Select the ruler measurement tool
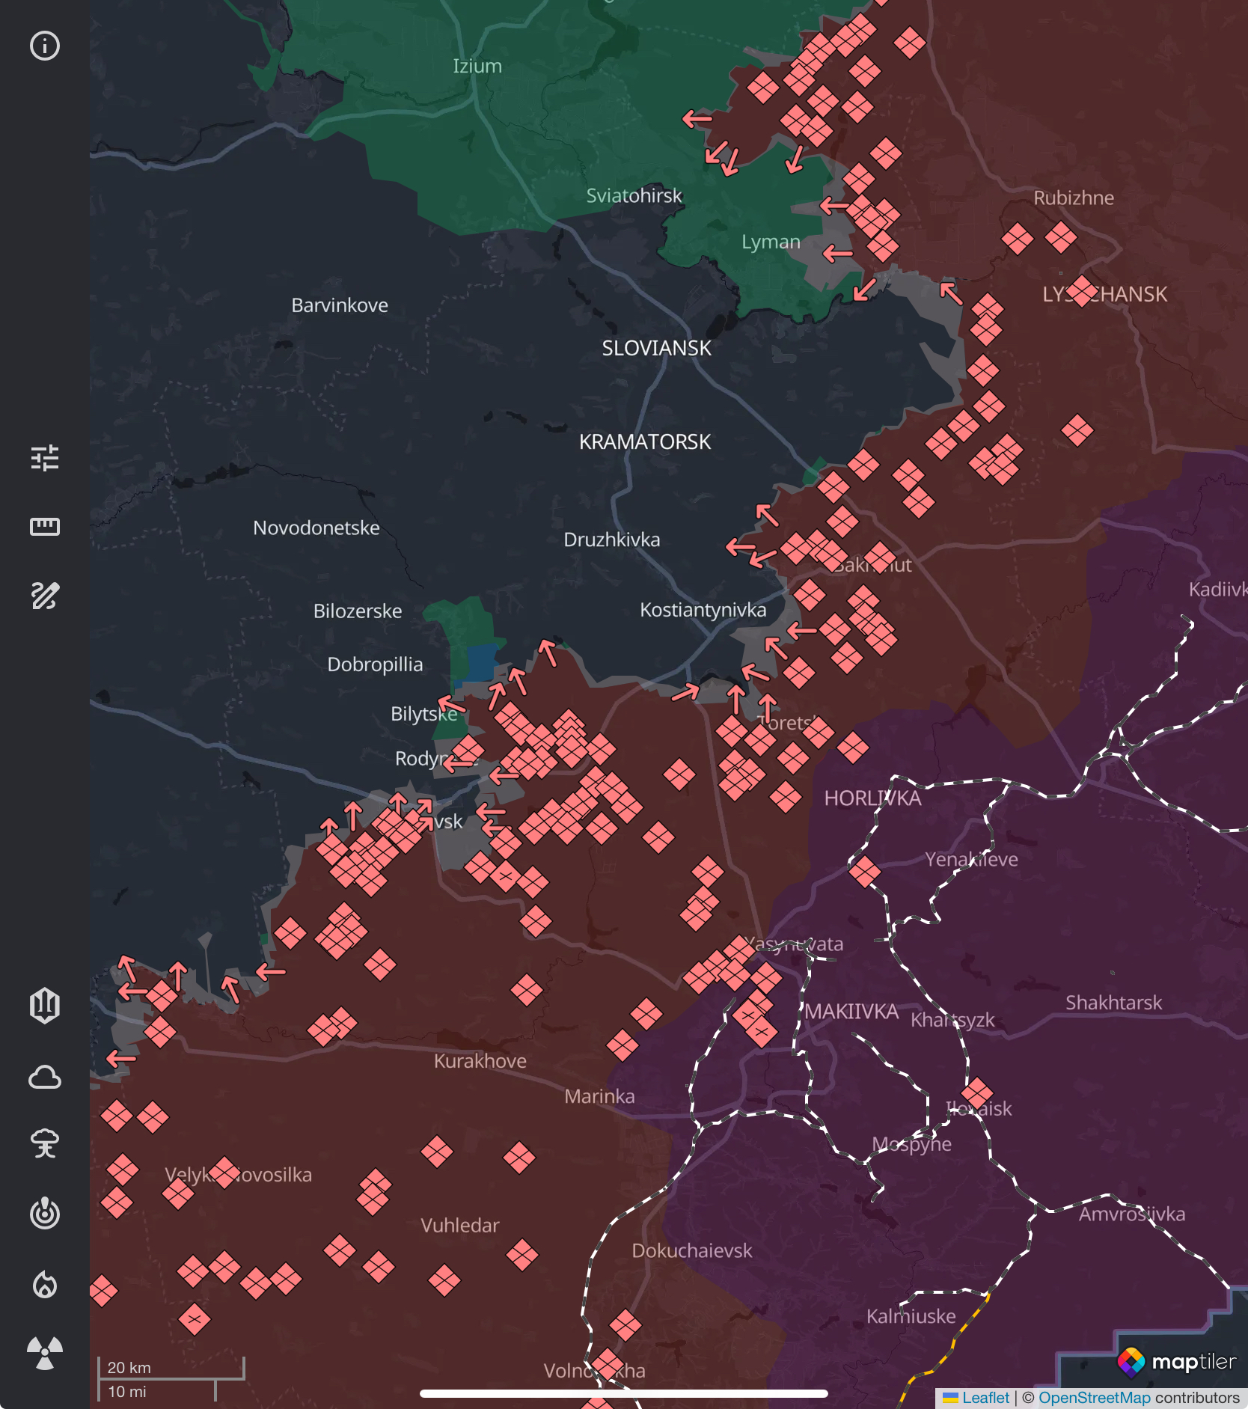Viewport: 1248px width, 1409px height. point(45,527)
